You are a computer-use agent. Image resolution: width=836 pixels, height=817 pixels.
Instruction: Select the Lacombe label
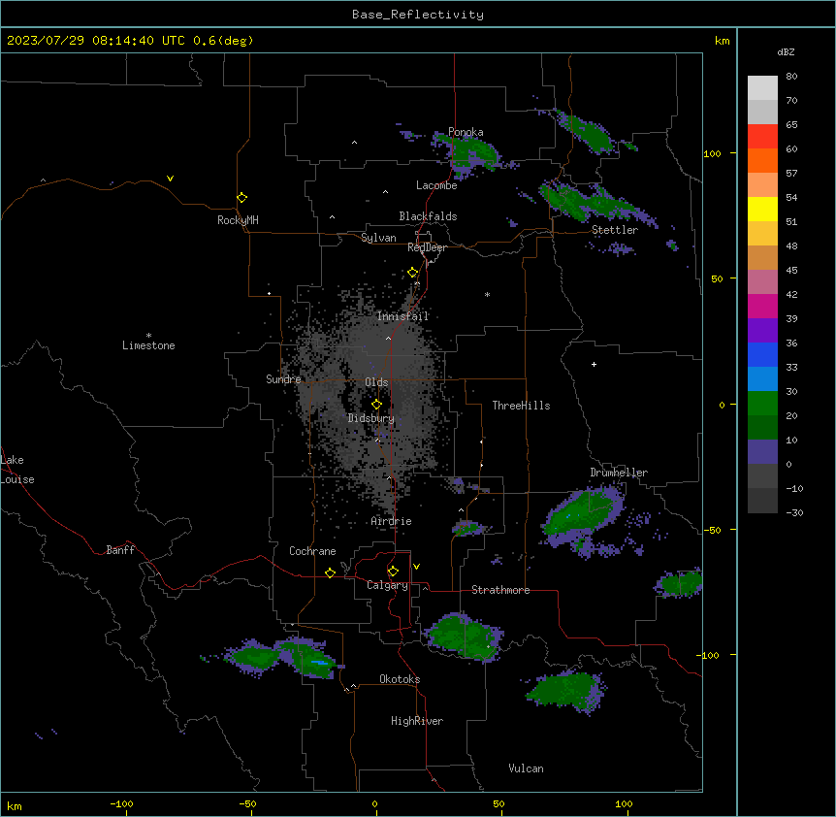436,185
